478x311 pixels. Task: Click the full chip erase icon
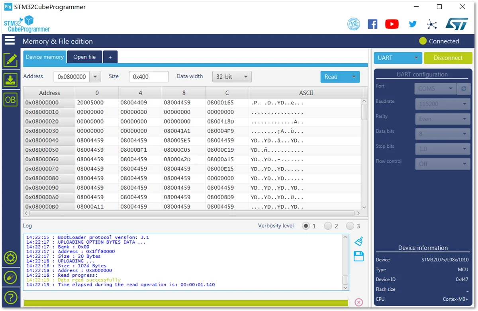point(10,278)
